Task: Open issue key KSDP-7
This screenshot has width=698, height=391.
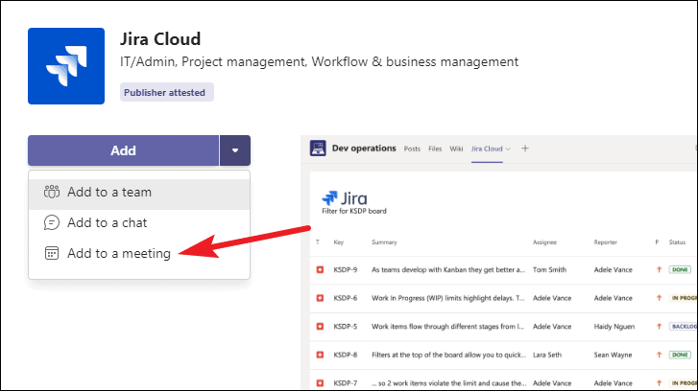Action: 346,383
